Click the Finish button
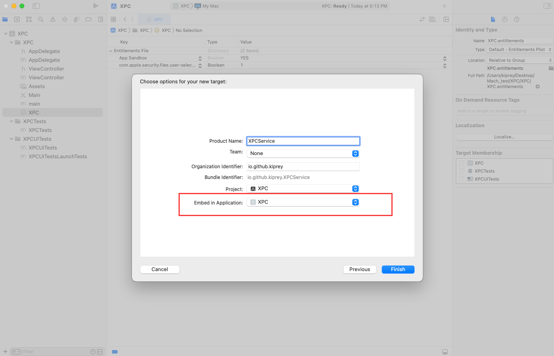Image resolution: width=554 pixels, height=356 pixels. pyautogui.click(x=398, y=269)
